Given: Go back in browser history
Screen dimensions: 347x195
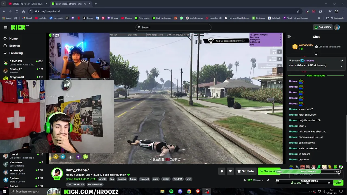Looking at the screenshot, I should coord(4,11).
